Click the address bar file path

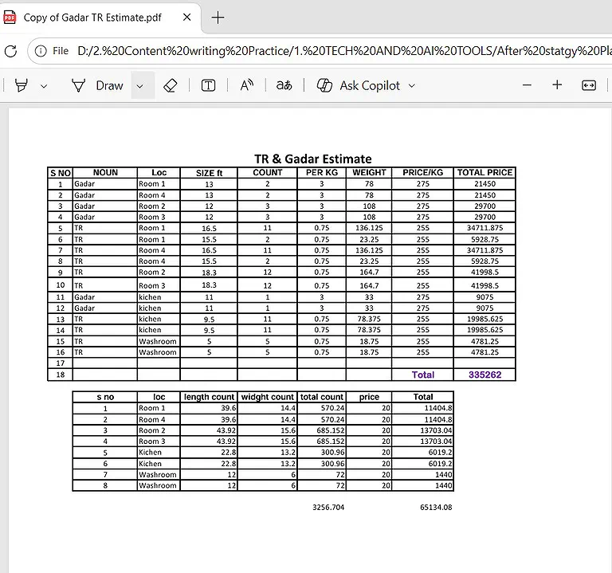pos(343,51)
